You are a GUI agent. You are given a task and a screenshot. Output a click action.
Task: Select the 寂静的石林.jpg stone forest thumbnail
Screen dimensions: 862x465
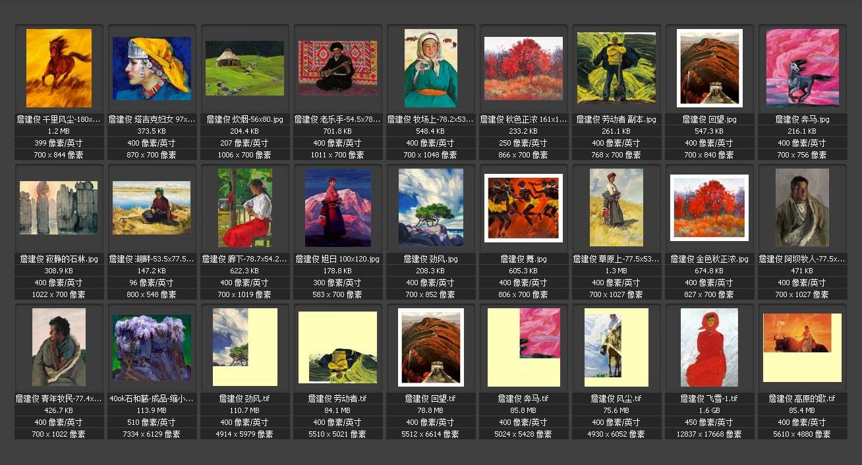click(x=59, y=207)
